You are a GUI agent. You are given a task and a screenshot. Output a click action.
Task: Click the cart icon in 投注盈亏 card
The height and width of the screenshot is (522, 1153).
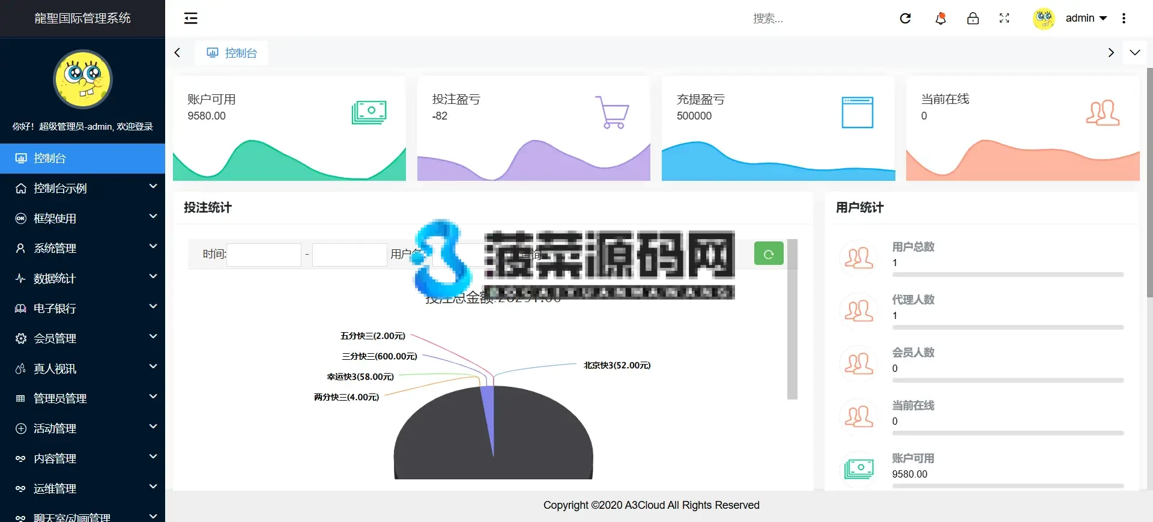[612, 112]
